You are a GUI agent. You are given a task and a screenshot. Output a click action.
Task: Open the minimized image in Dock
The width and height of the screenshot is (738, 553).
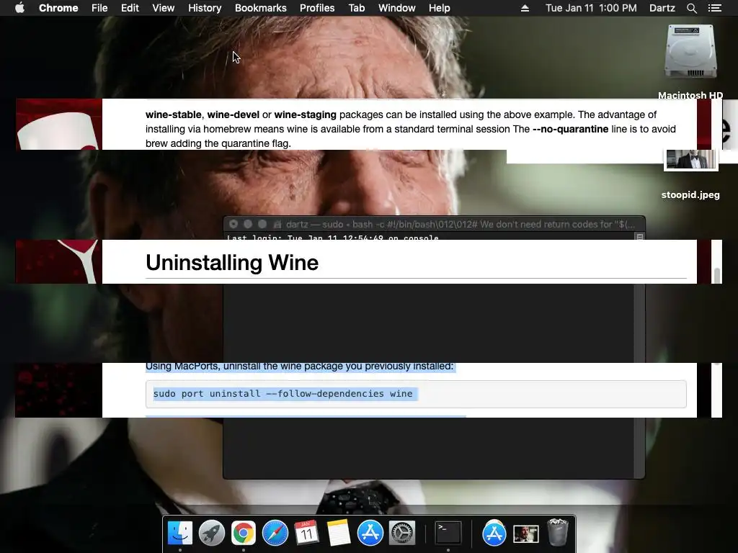[525, 534]
